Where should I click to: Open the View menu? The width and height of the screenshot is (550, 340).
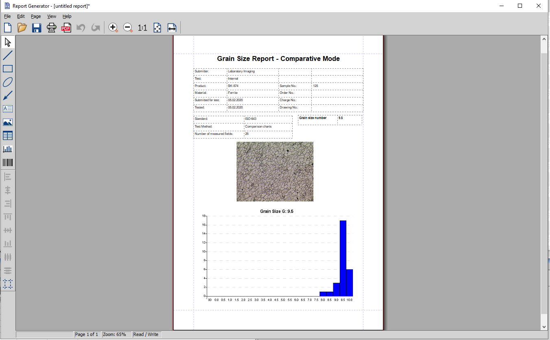click(52, 16)
